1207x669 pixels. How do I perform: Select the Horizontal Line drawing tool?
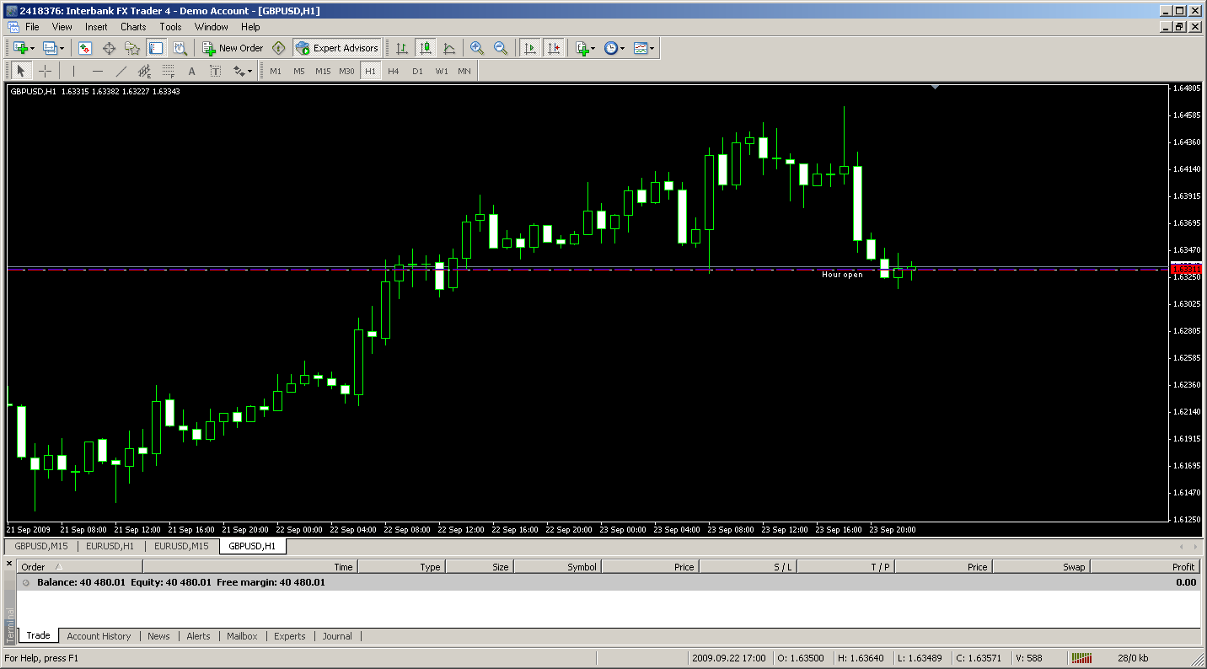(x=98, y=72)
